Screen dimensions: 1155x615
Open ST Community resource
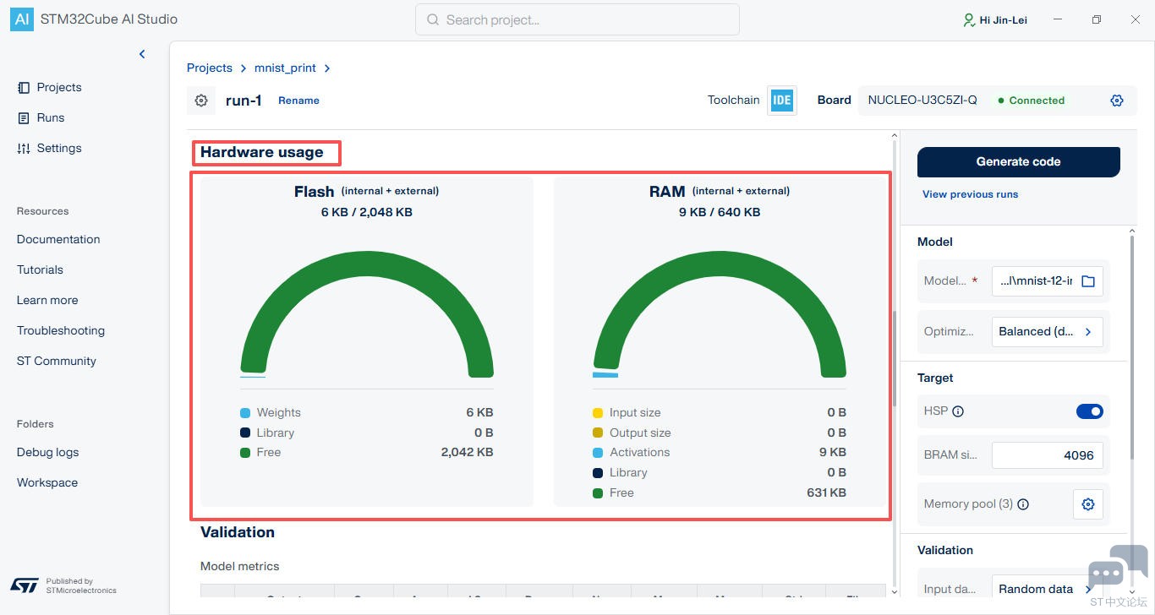(x=57, y=361)
